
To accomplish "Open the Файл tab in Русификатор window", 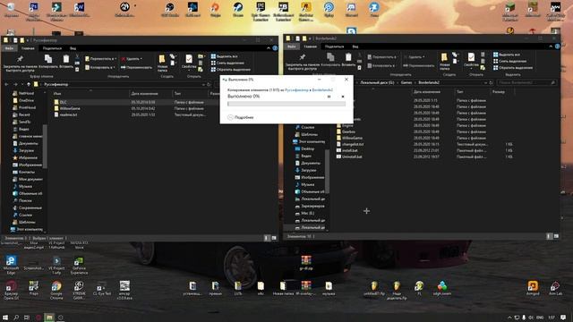I will [9, 48].
